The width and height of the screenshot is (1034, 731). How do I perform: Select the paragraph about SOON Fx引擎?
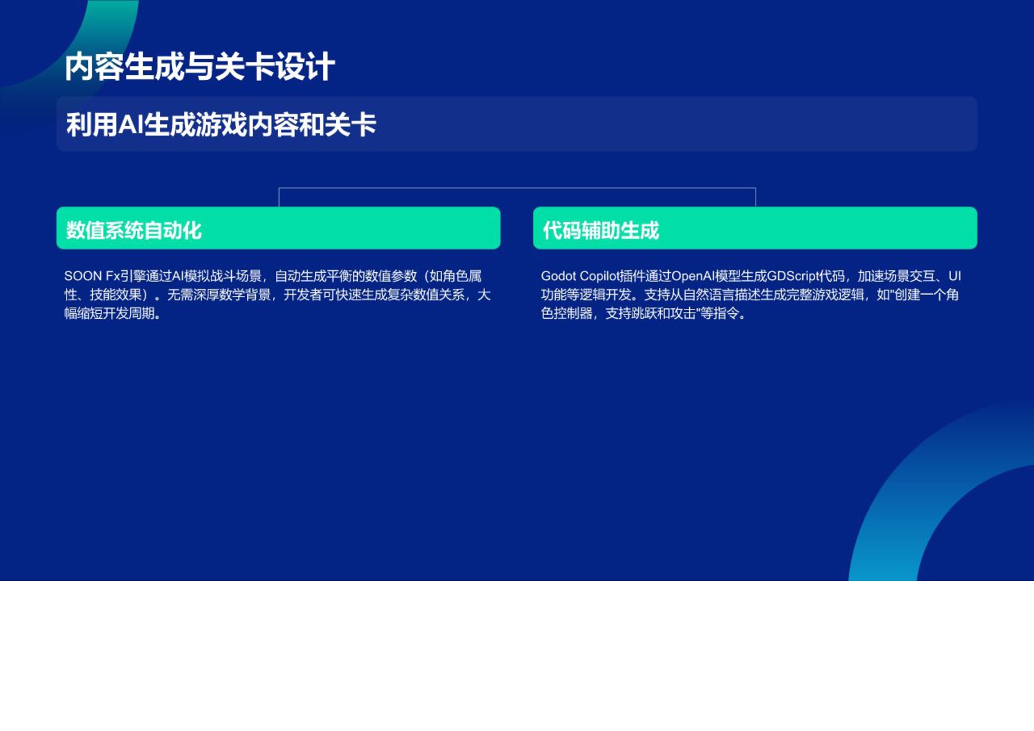(277, 295)
